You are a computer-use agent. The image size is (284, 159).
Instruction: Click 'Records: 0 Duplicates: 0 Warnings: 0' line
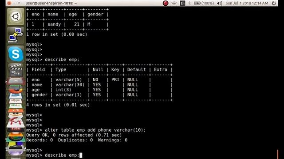pyautogui.click(x=77, y=140)
